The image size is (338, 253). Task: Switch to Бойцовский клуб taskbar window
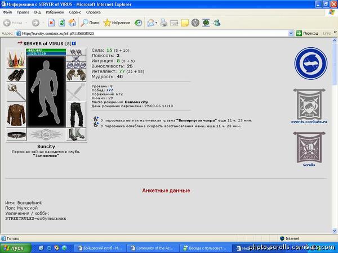100,248
